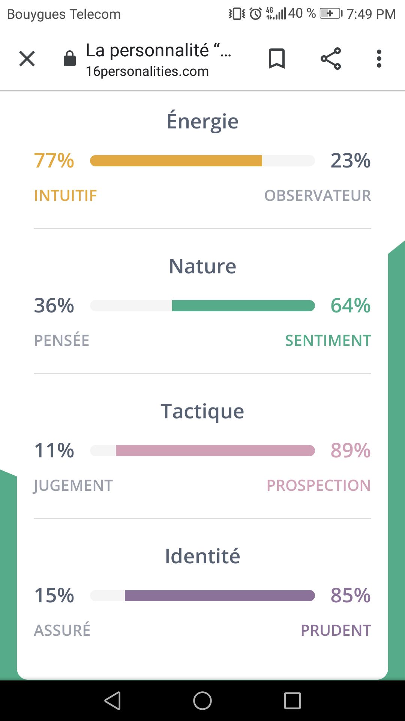The width and height of the screenshot is (405, 721).
Task: Select the SENTIMENT label
Action: (328, 341)
